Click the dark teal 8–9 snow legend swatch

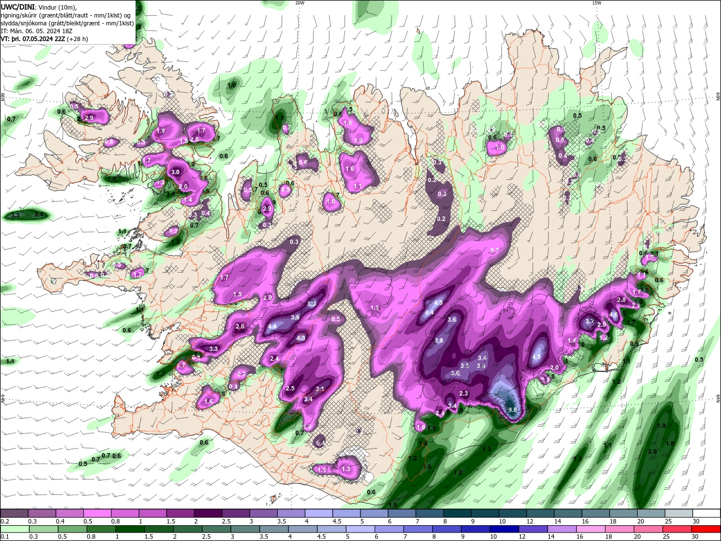click(x=457, y=513)
